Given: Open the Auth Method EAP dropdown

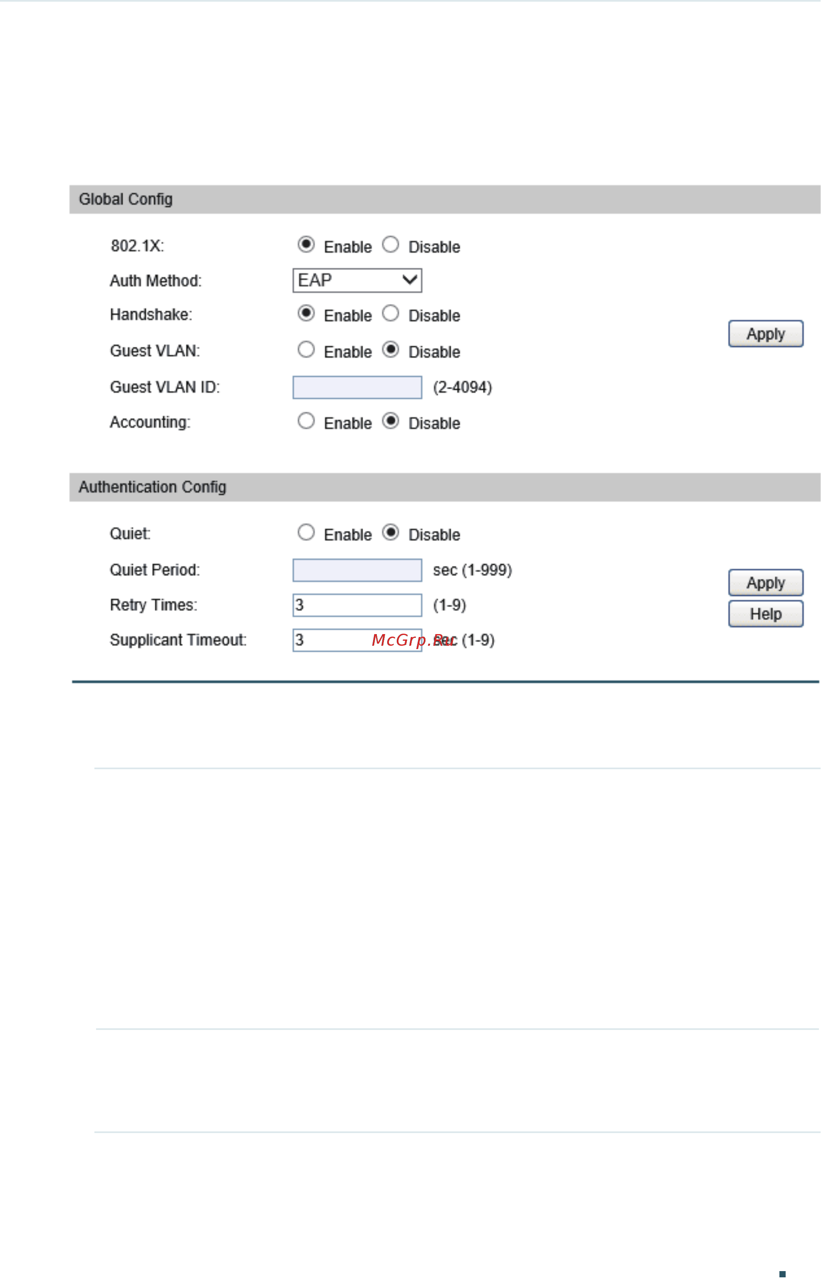Looking at the screenshot, I should coord(357,280).
